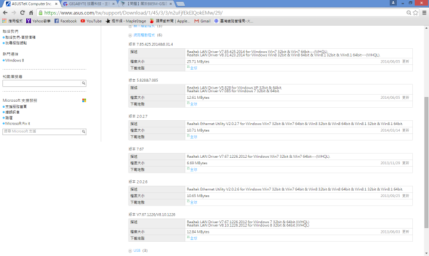The height and width of the screenshot is (256, 429).
Task: Click the Microsoft Windows logo icon
Action: [84, 101]
